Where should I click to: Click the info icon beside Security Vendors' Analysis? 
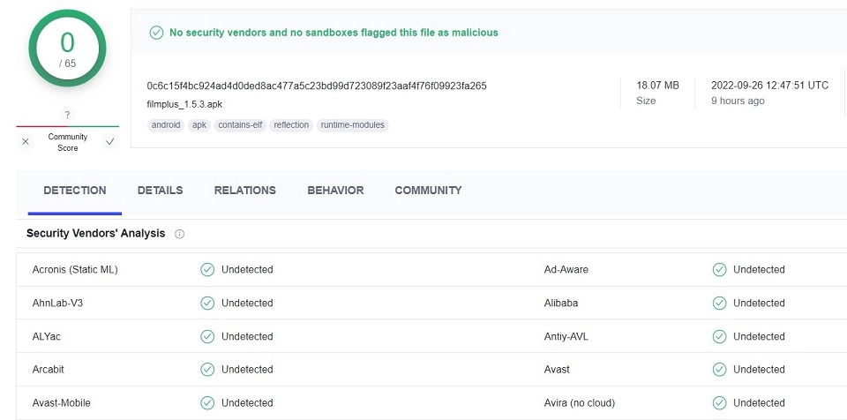click(180, 234)
